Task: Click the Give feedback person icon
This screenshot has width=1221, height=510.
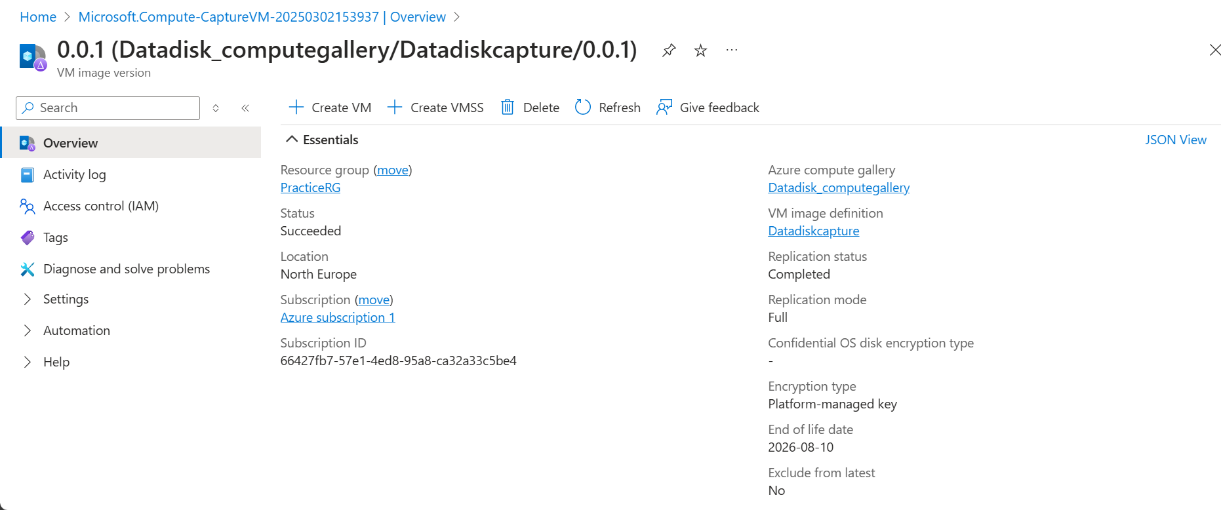Action: pyautogui.click(x=664, y=108)
